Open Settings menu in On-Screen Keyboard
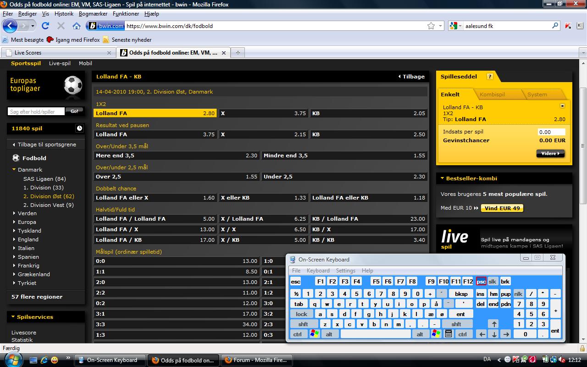 pos(345,271)
